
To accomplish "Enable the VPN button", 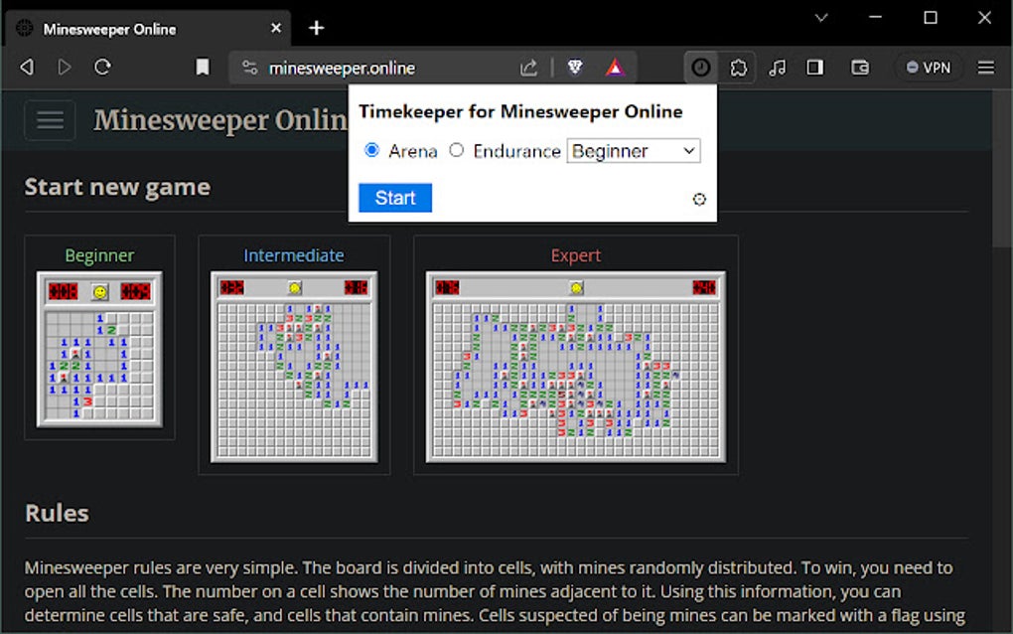I will pos(928,67).
